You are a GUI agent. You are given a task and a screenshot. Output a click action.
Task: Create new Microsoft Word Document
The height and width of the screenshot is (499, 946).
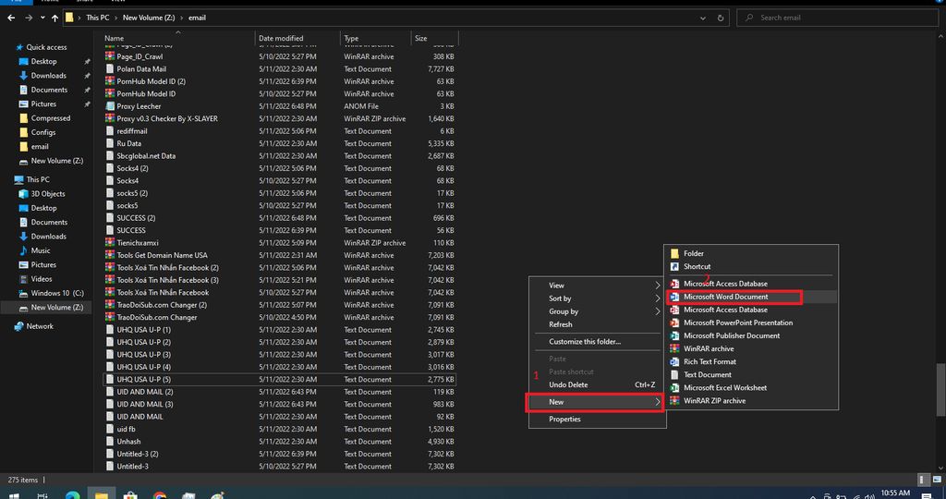[x=751, y=297]
